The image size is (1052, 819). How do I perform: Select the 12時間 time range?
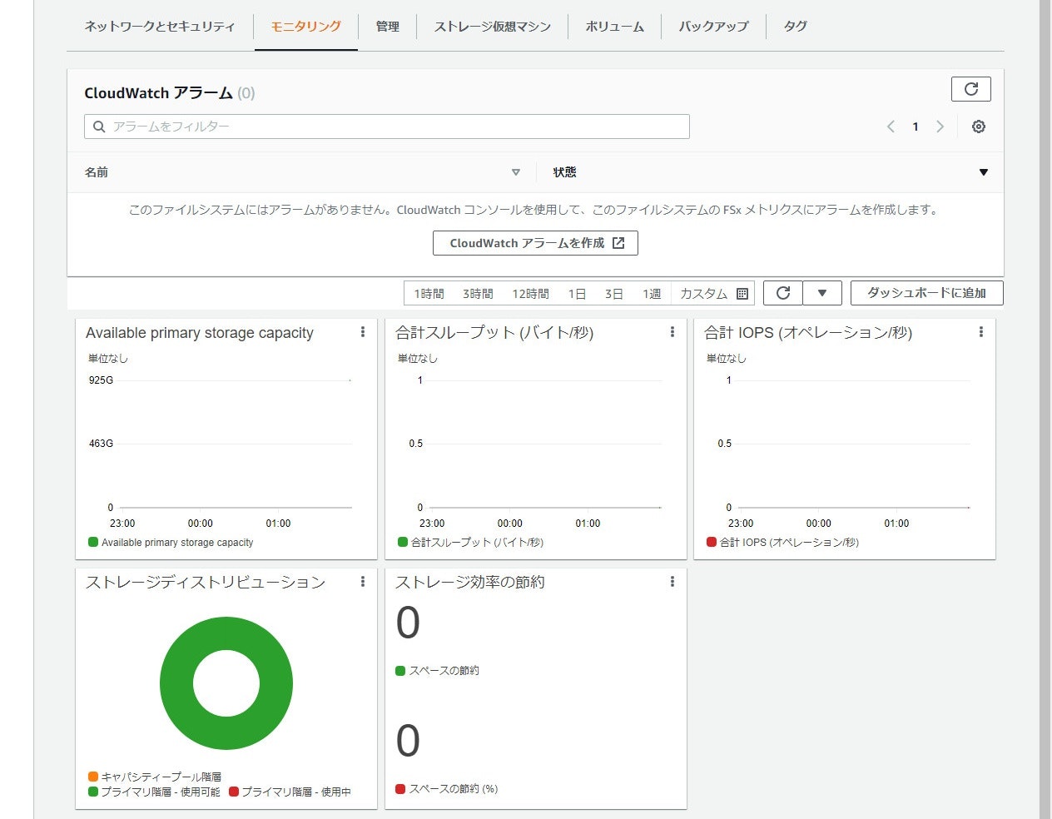[x=530, y=294]
